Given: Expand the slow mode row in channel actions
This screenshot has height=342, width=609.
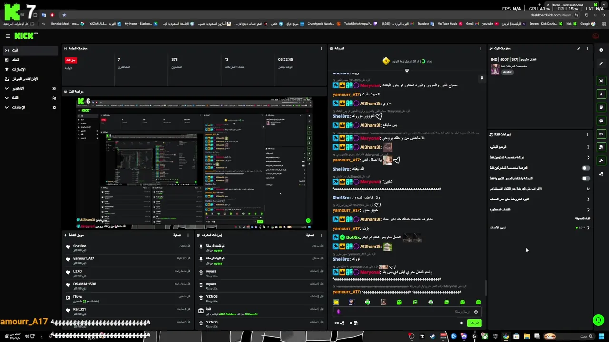Looking at the screenshot, I should 540,147.
